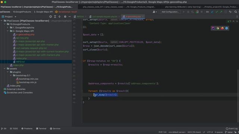Open Project panel gear options
This screenshot has width=239, height=134.
point(65,16)
